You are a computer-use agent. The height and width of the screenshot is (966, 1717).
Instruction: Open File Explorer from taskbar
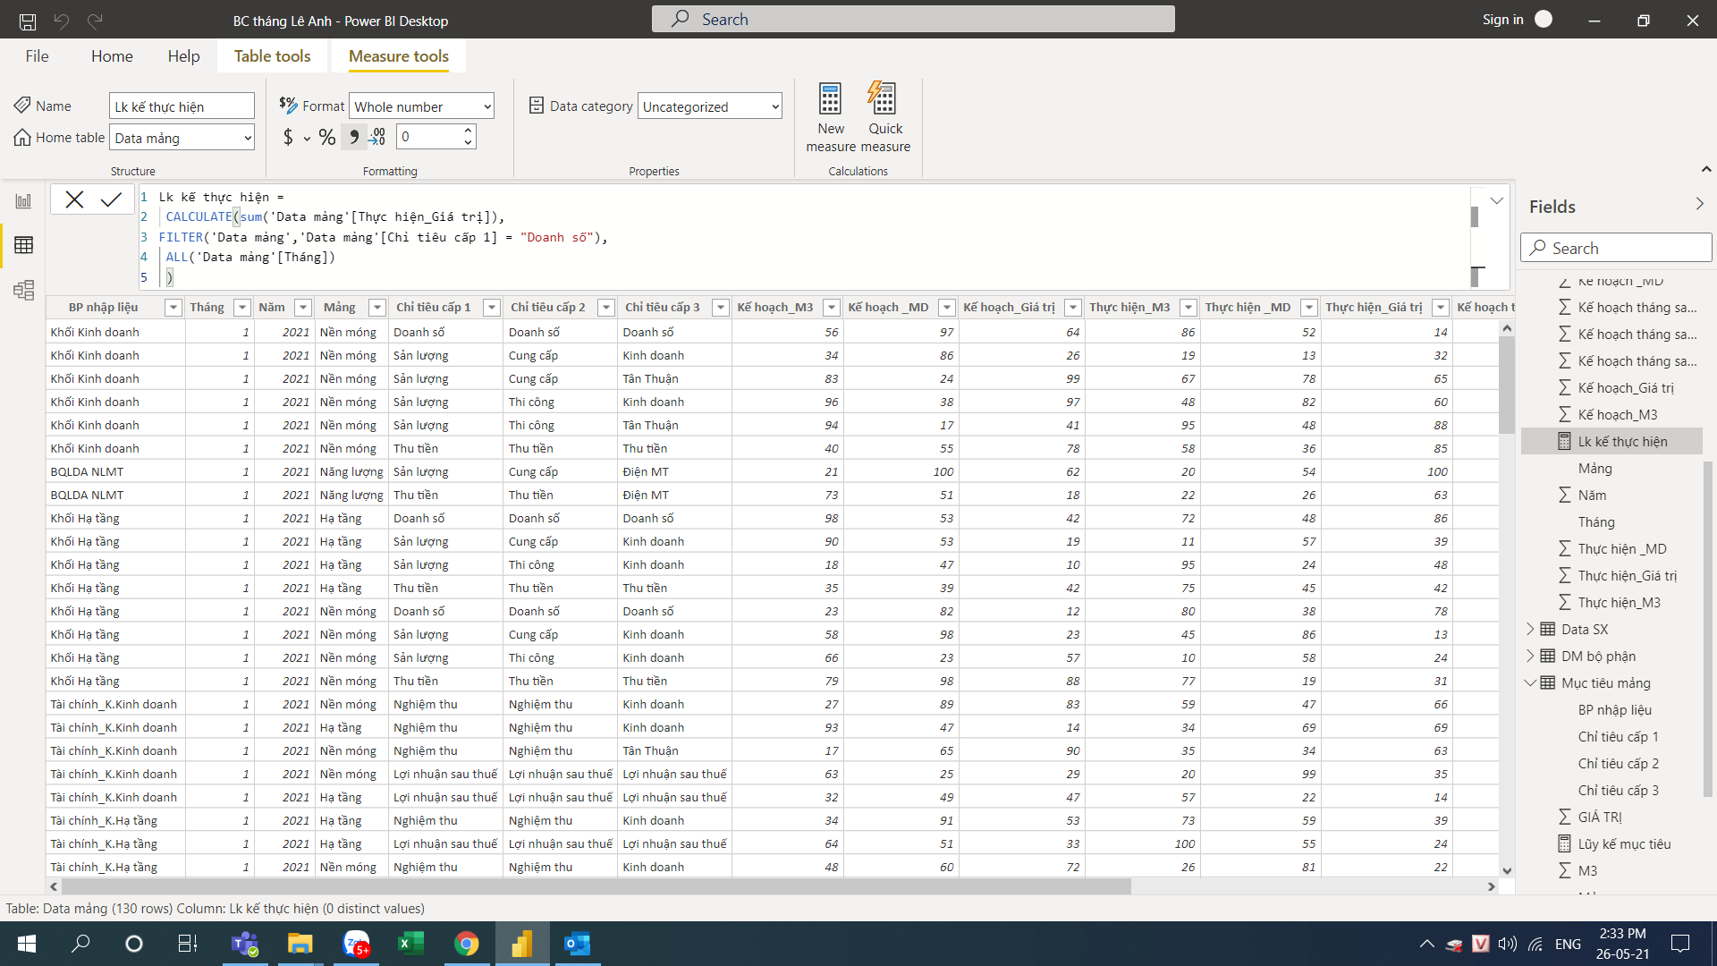[300, 944]
